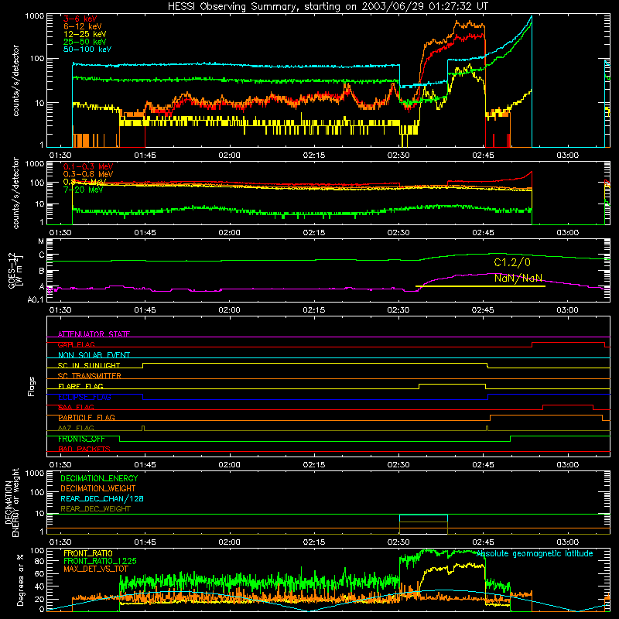Select the BAD_PACKETS flag label
This screenshot has height=619, width=619.
[84, 449]
